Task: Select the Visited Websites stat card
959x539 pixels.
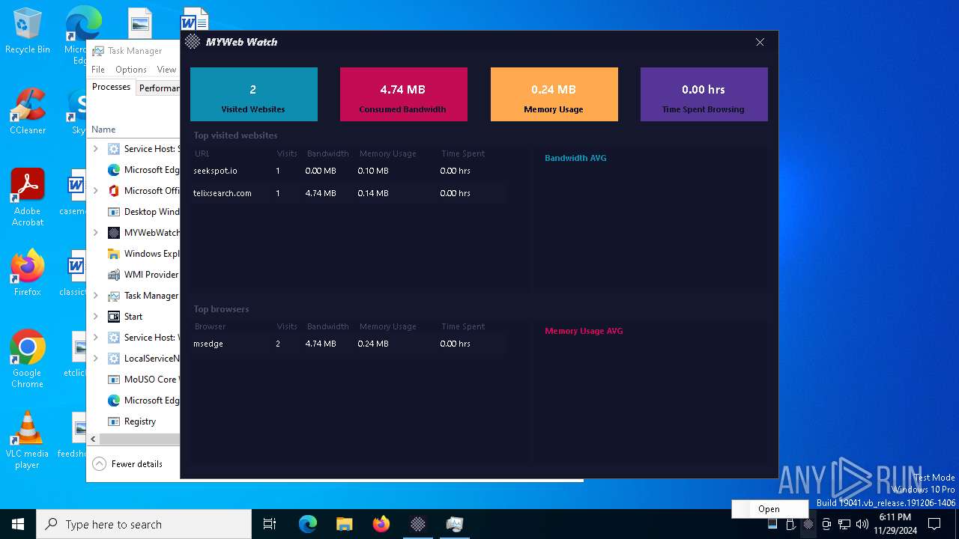Action: (x=254, y=94)
